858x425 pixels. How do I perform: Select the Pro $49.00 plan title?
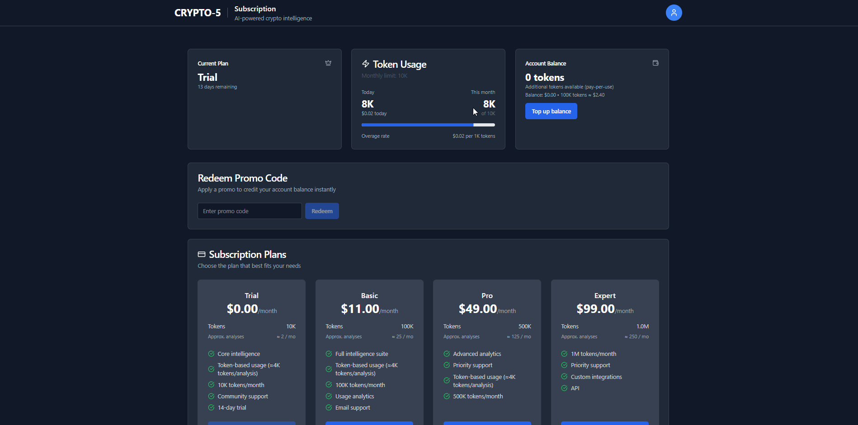[487, 295]
